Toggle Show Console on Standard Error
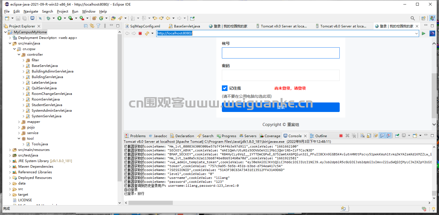439x215 pixels. (x=389, y=136)
